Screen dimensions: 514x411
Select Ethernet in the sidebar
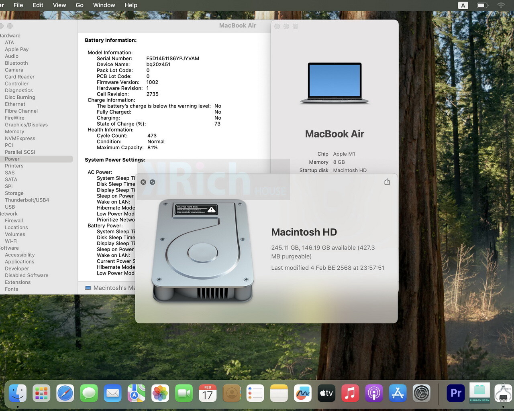[x=15, y=104]
